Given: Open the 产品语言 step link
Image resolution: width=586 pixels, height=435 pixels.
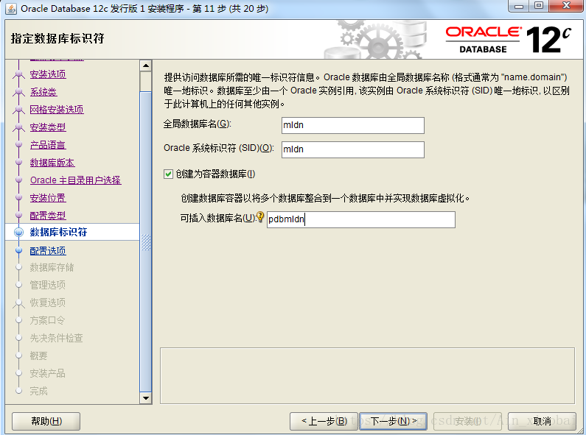Looking at the screenshot, I should (x=48, y=145).
